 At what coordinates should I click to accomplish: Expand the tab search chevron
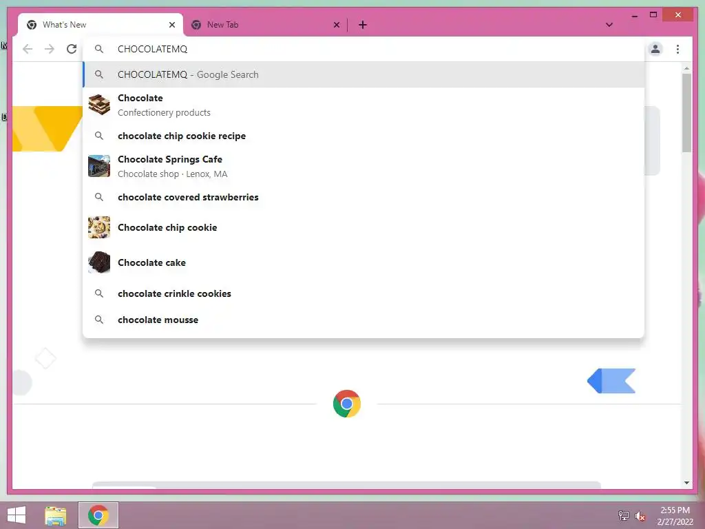click(609, 25)
